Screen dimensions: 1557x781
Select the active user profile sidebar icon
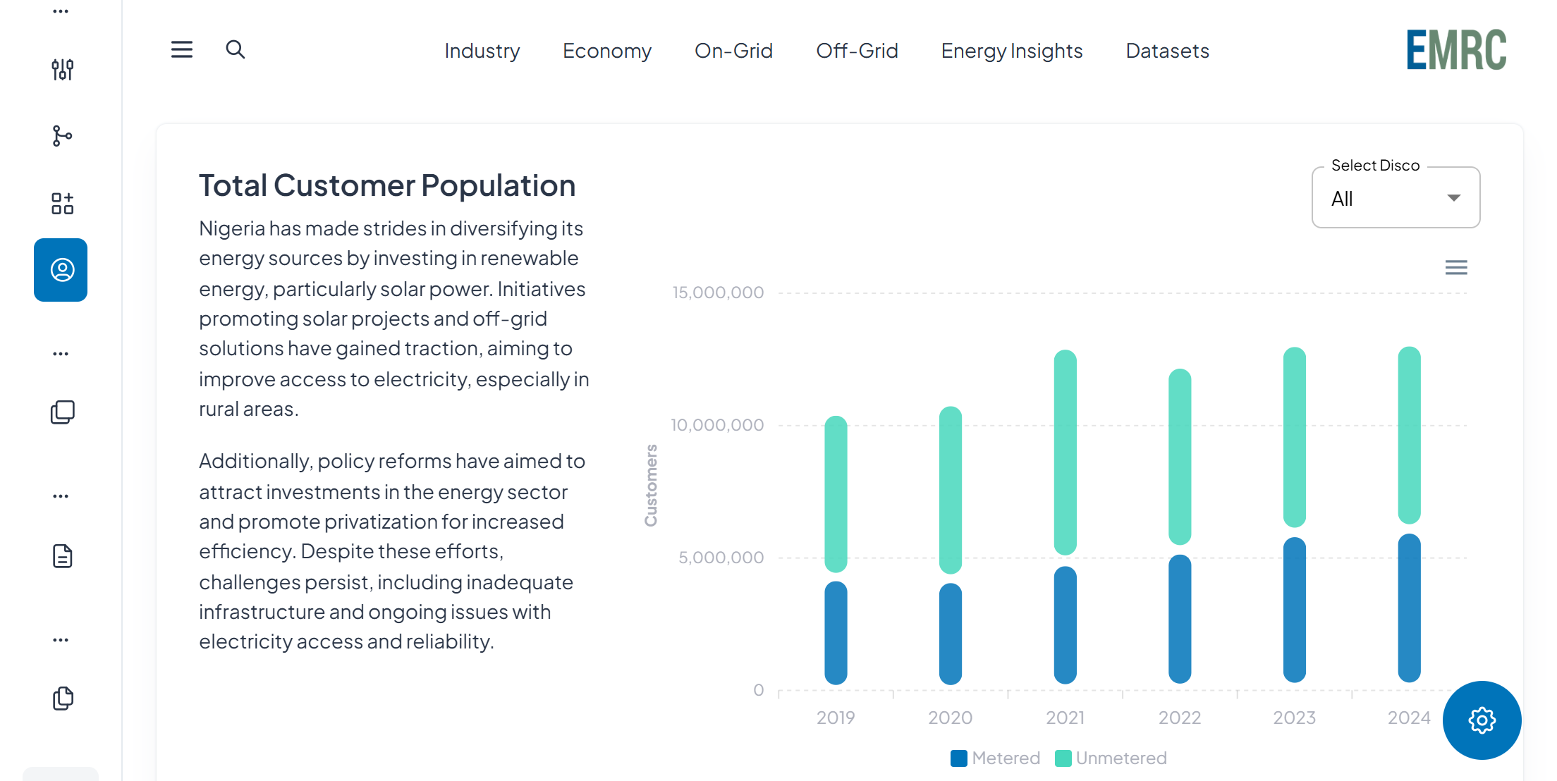click(61, 270)
